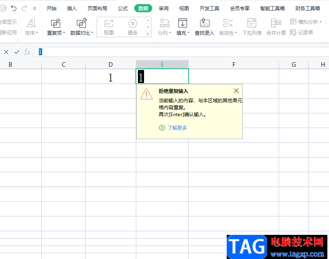Expand the 模拟分析 dropdown arrow

coord(320,22)
